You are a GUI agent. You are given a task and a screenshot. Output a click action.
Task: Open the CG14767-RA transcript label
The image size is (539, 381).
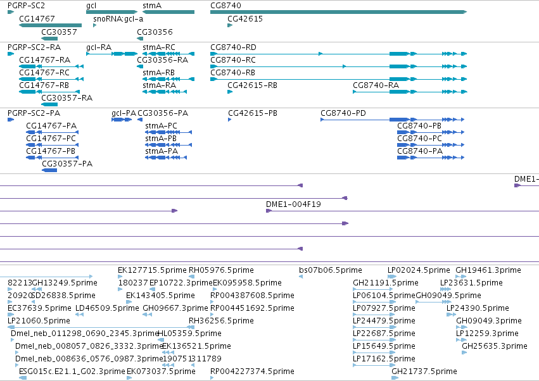coord(45,59)
